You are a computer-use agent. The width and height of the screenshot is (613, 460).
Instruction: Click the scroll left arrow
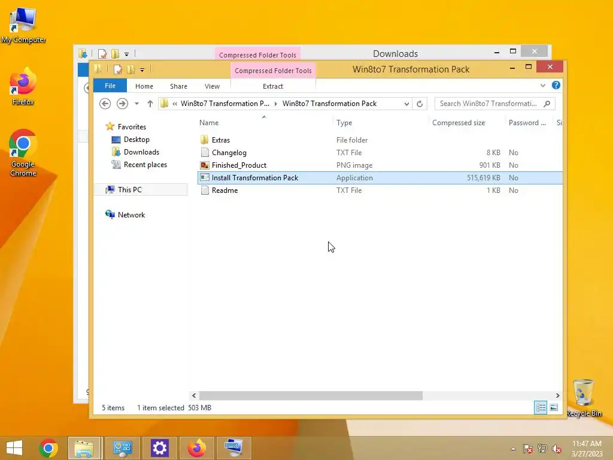pos(194,395)
